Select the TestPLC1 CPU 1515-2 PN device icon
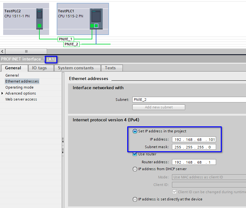 point(96,19)
